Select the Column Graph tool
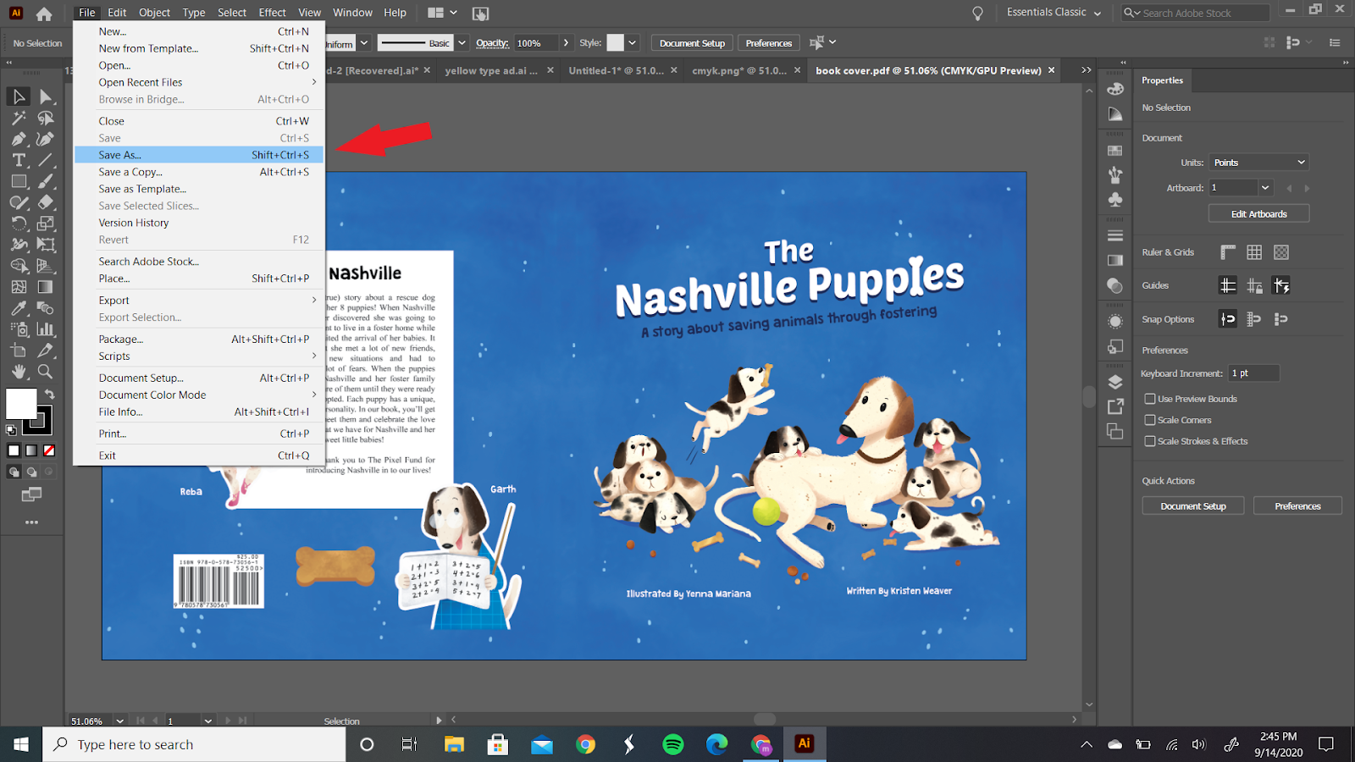The height and width of the screenshot is (762, 1355). [46, 329]
